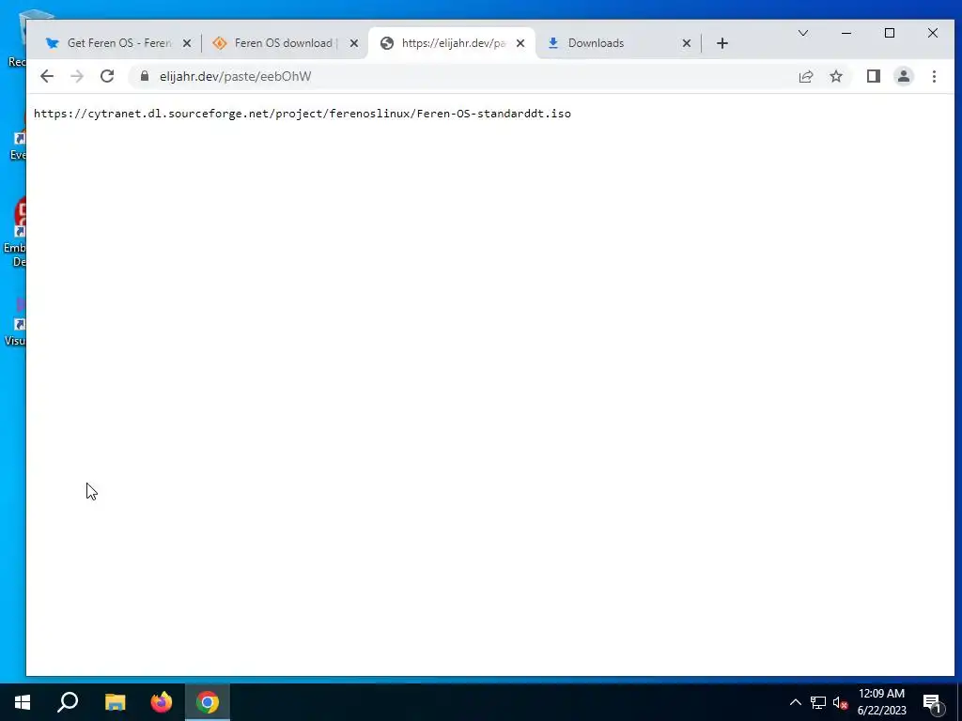Open the notification center icon
This screenshot has width=962, height=721.
[x=932, y=702]
